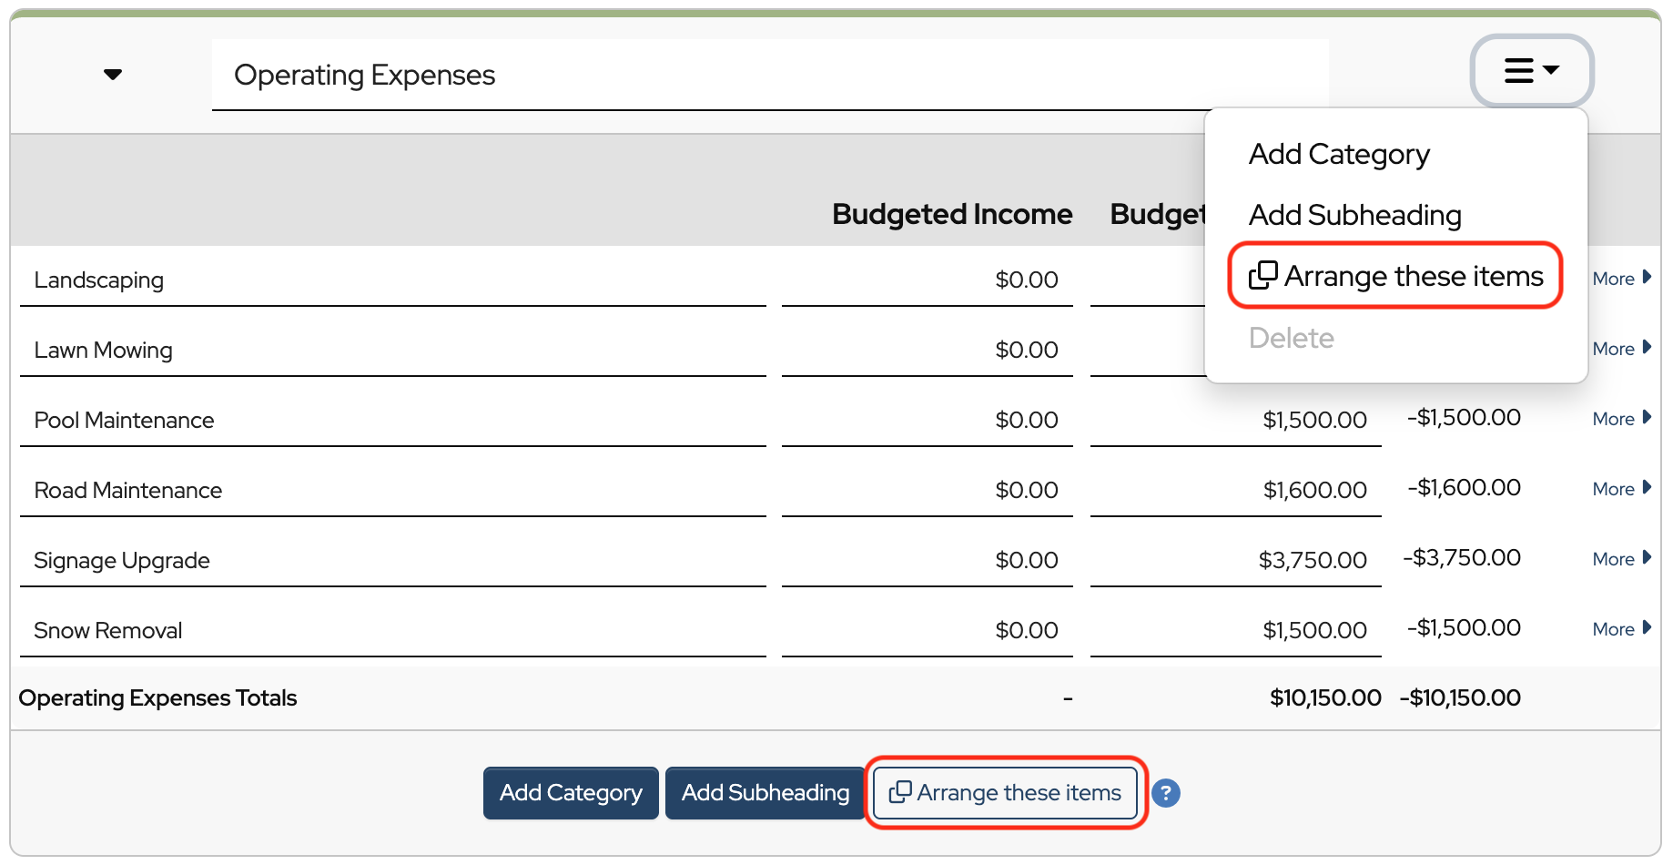The image size is (1673, 865).
Task: Click the Landscaping category name field
Action: tap(391, 280)
